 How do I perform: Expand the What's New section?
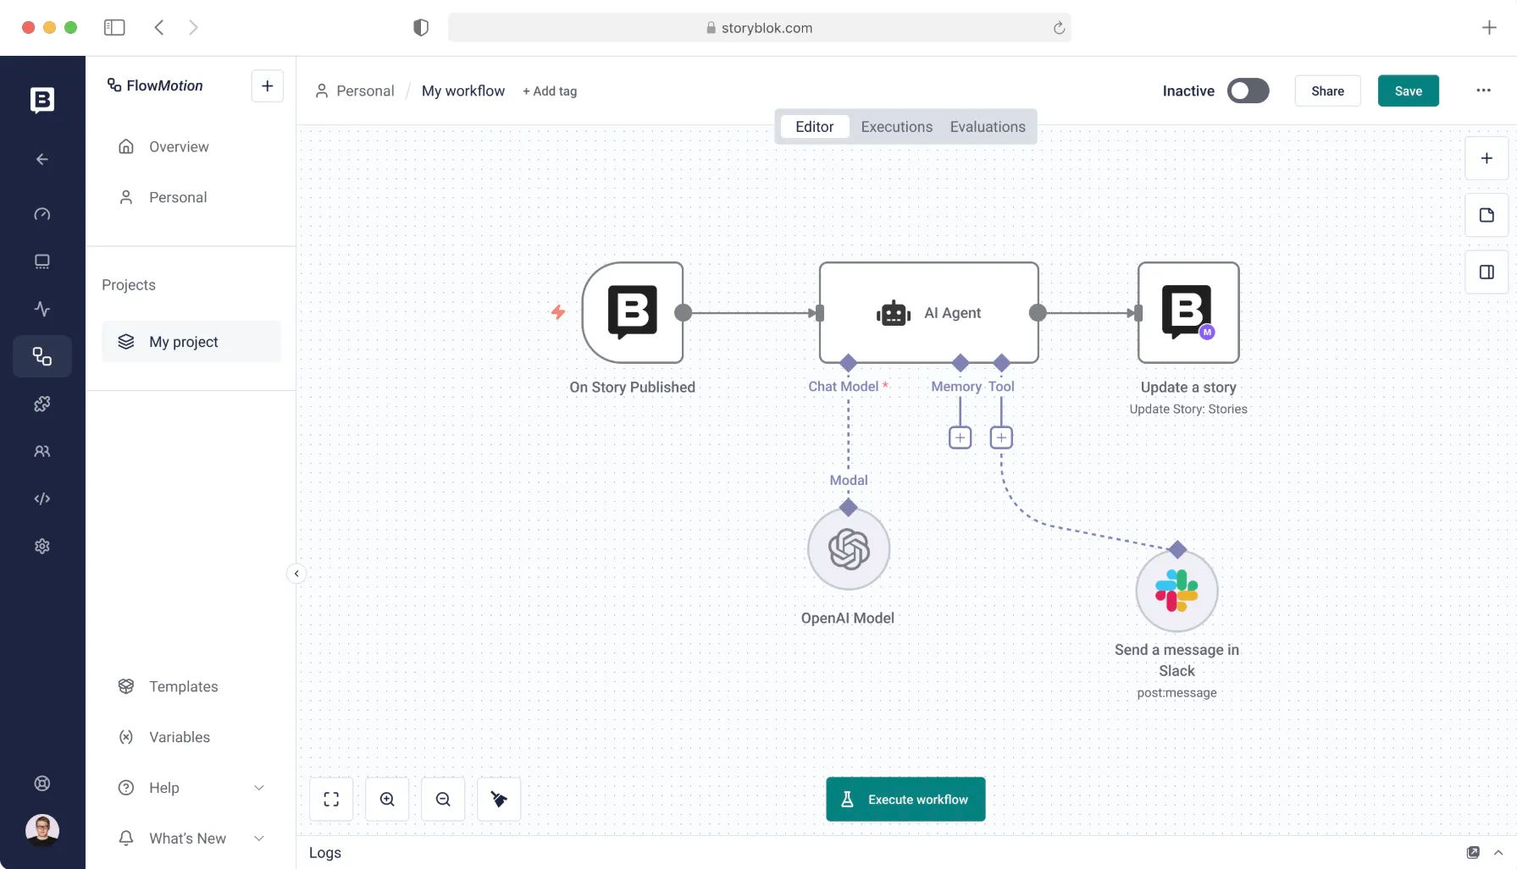click(x=259, y=839)
